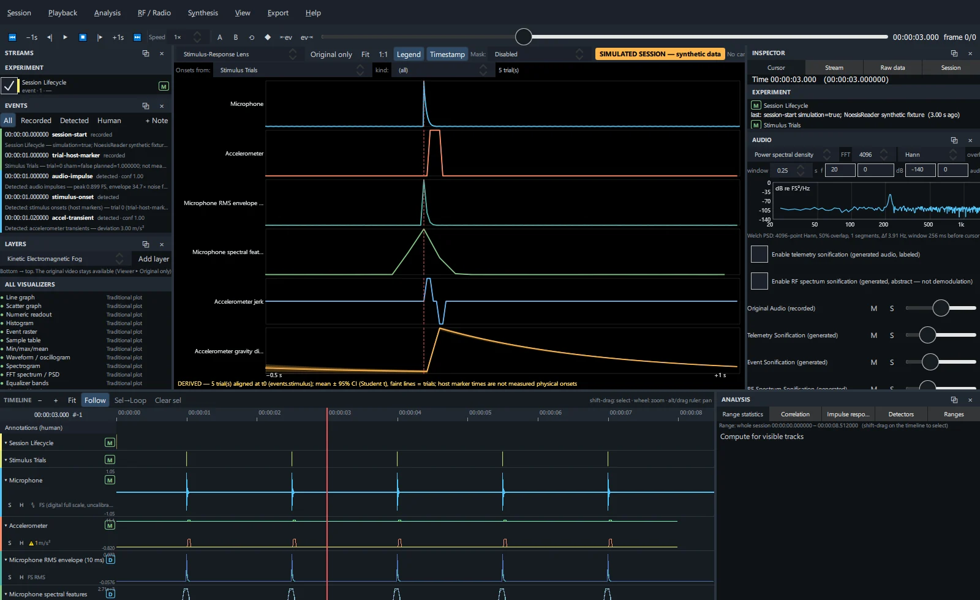Switch to Raw data inspector tab
The image size is (980, 600).
(892, 68)
